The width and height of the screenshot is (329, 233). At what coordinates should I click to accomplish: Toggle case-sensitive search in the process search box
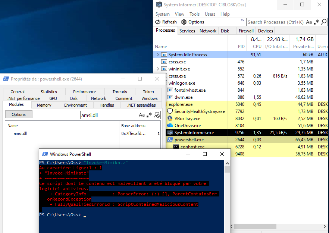(x=309, y=22)
